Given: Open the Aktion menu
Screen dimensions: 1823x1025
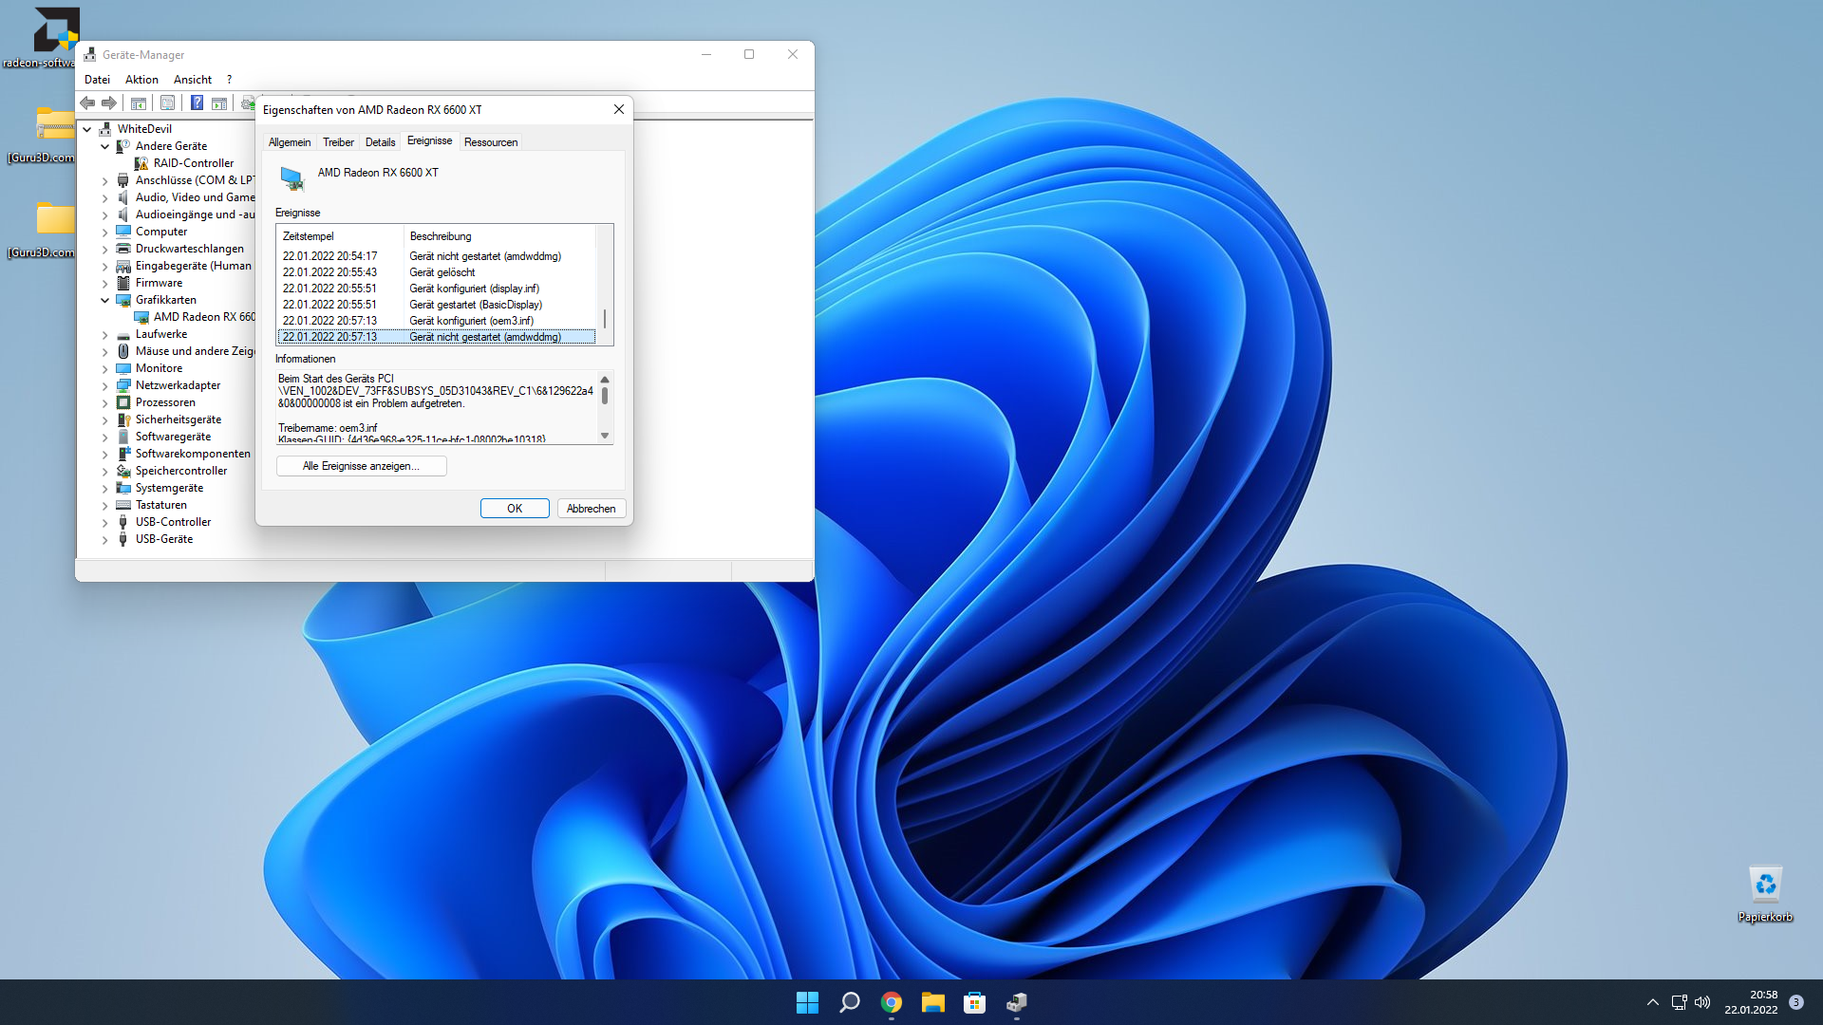Looking at the screenshot, I should point(141,80).
